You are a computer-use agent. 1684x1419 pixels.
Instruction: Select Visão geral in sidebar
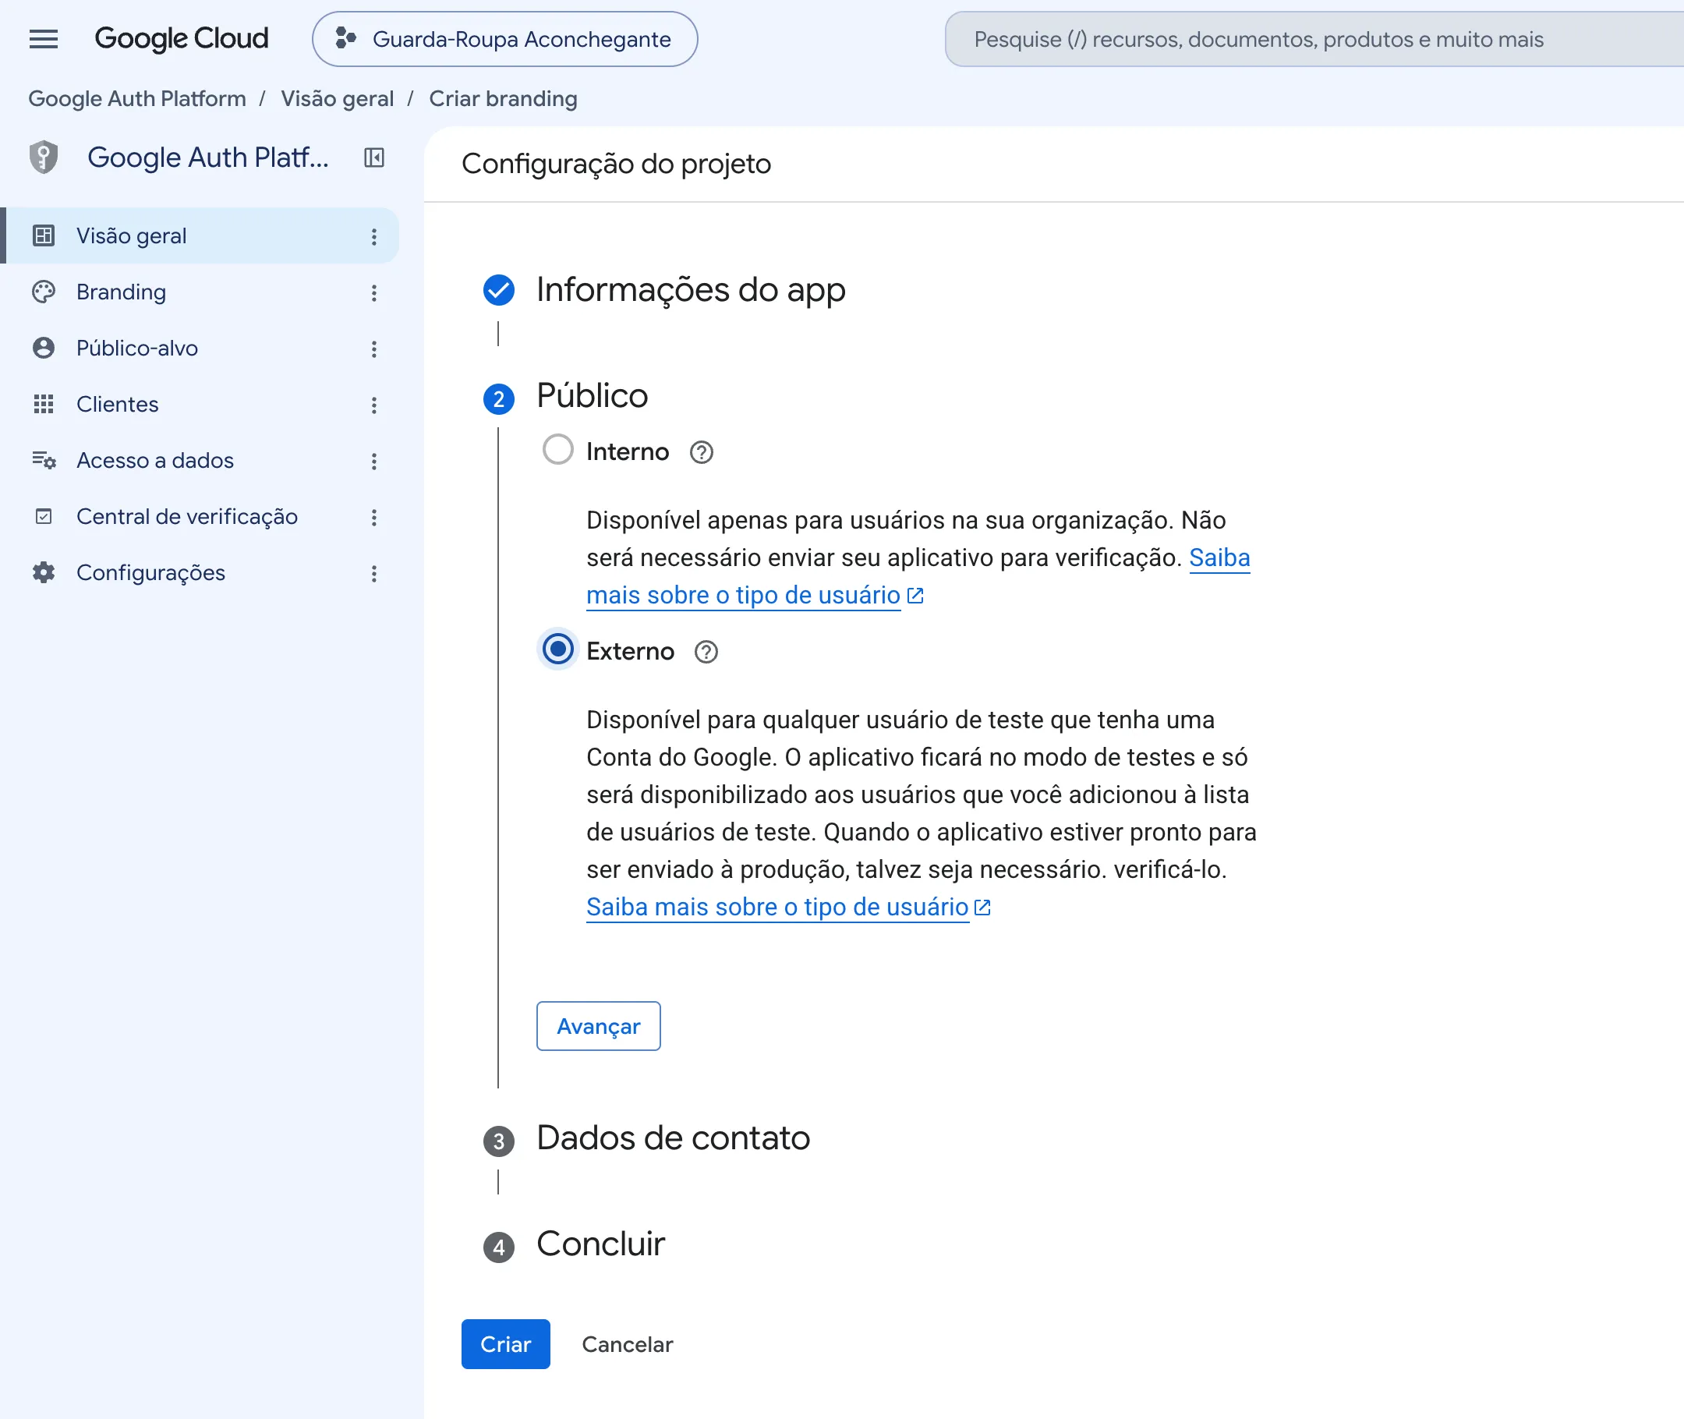click(201, 235)
